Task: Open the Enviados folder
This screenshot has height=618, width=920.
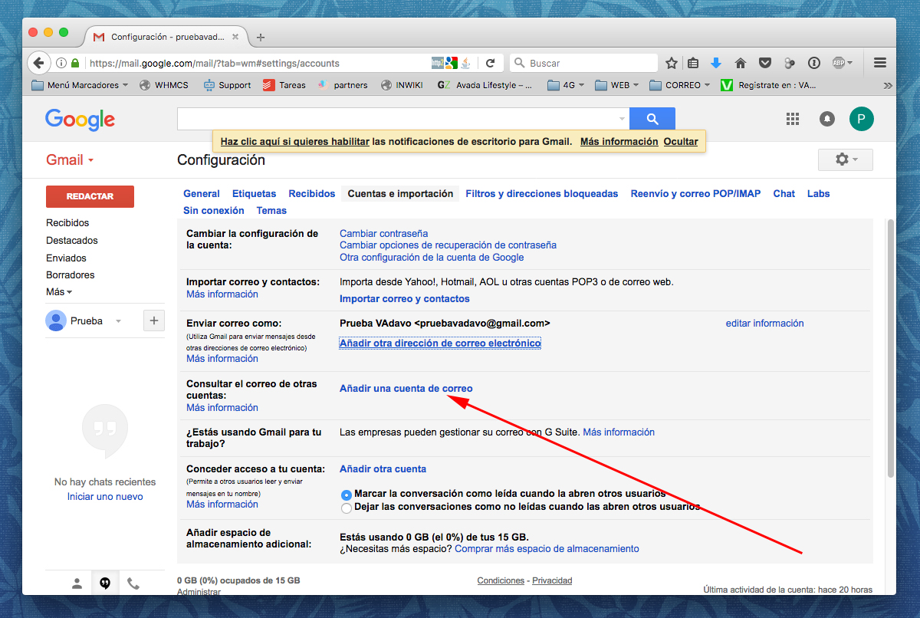Action: tap(66, 258)
